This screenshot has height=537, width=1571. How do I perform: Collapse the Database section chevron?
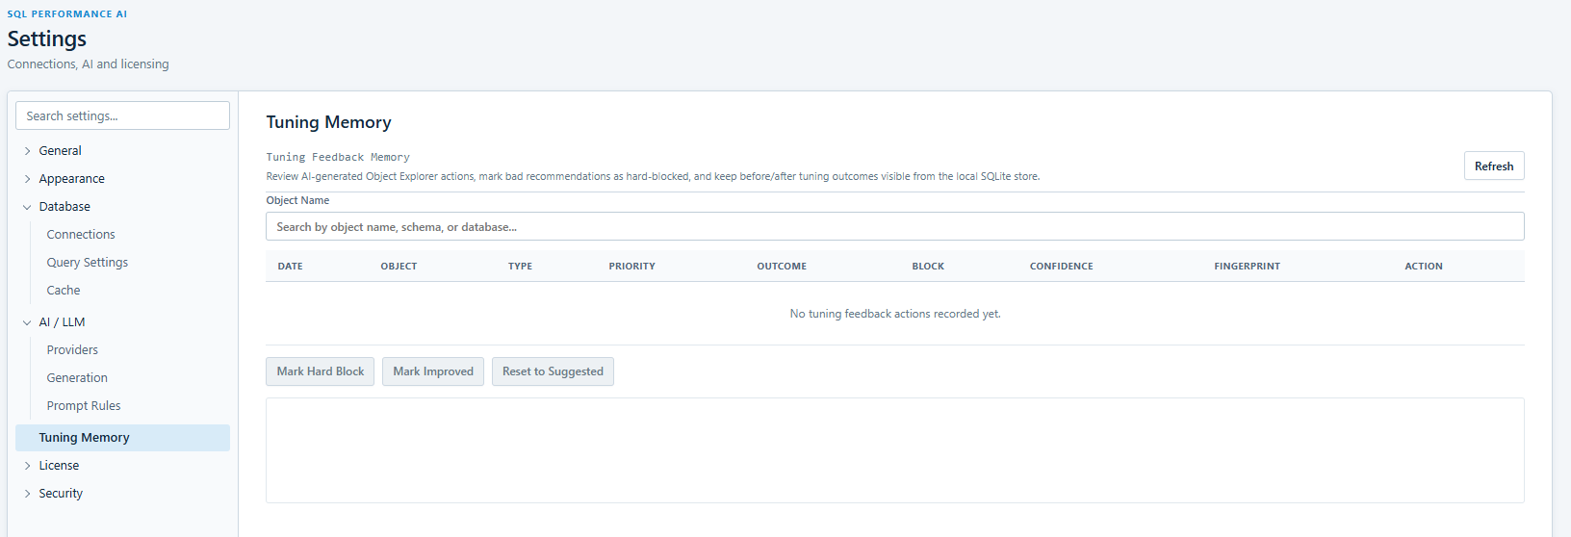pos(27,207)
